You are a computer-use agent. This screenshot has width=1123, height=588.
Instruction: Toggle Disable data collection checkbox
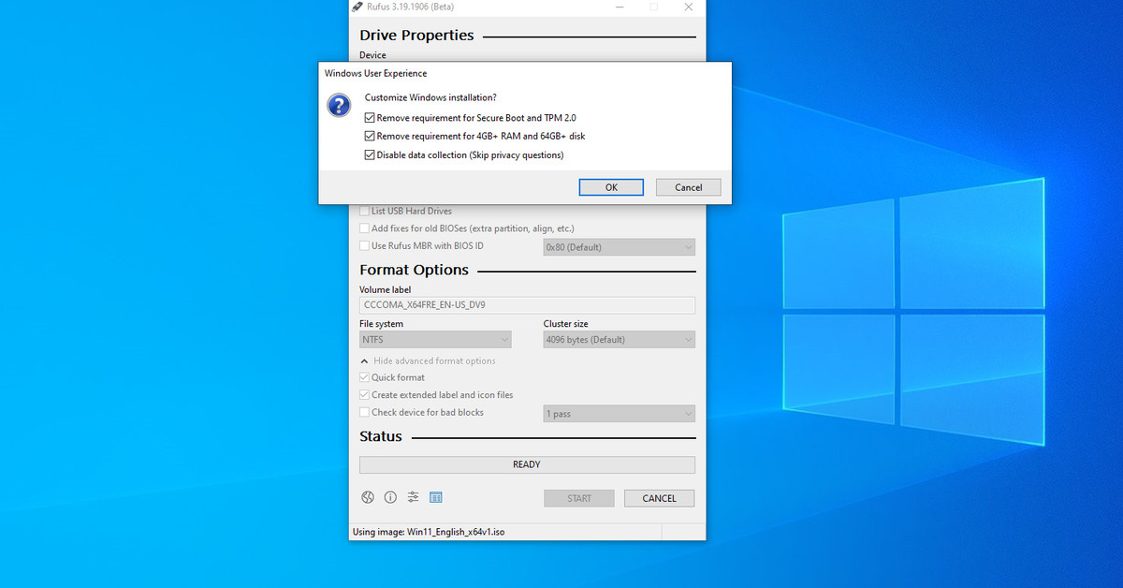coord(370,155)
